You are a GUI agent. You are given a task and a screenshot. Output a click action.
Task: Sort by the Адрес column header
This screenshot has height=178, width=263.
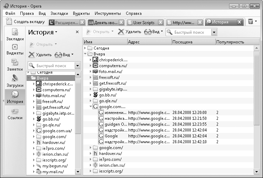pos(150,42)
